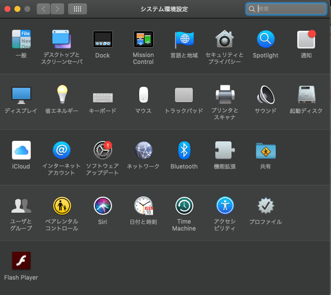This screenshot has width=331, height=295.
Task: Open プロファイル checkmark badge icon
Action: 266,206
